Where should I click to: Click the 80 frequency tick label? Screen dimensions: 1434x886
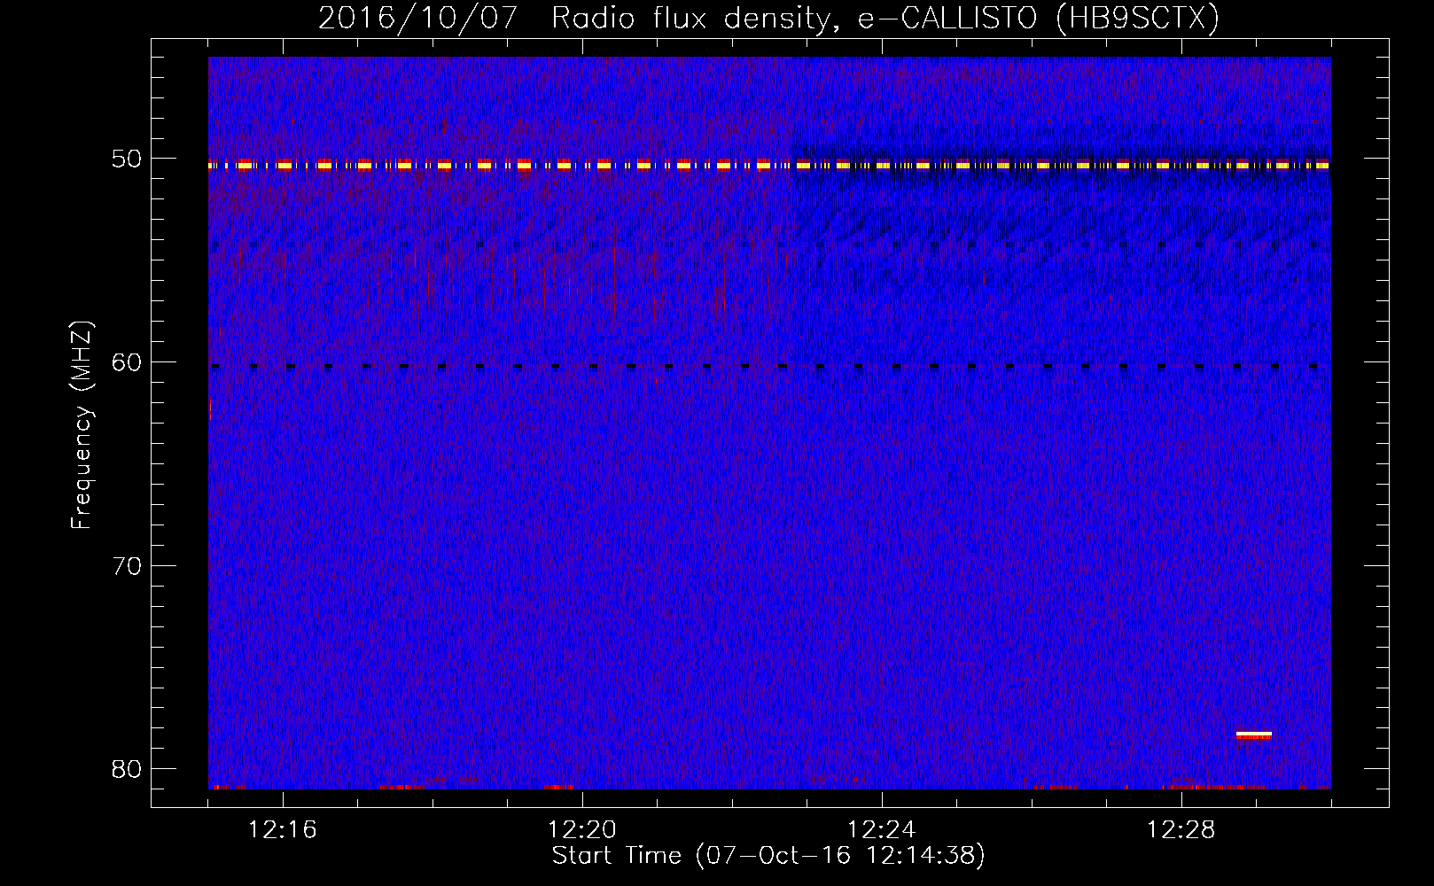coord(127,769)
